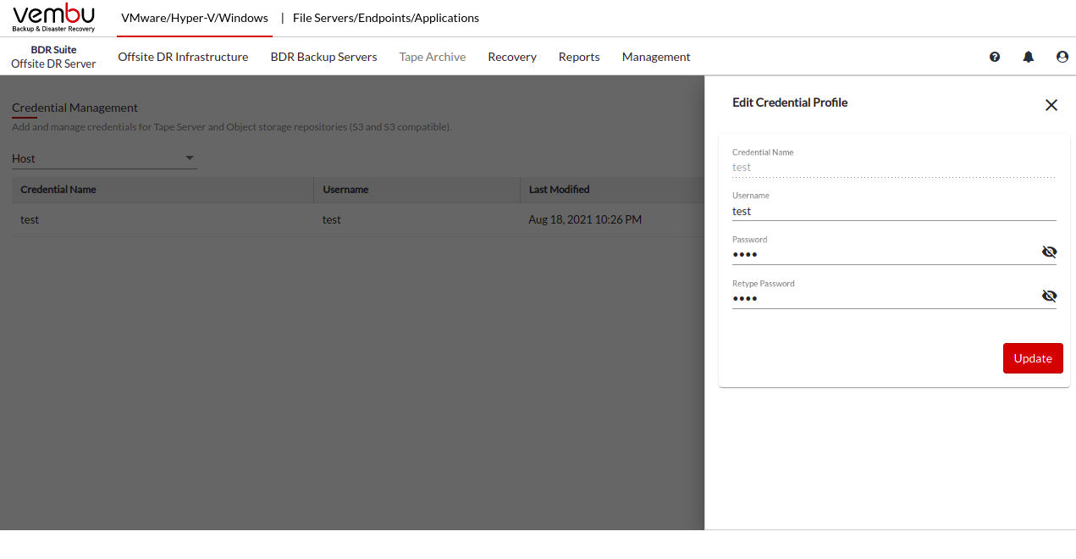This screenshot has height=559, width=1076.
Task: Show the Password field characters
Action: pyautogui.click(x=1050, y=252)
